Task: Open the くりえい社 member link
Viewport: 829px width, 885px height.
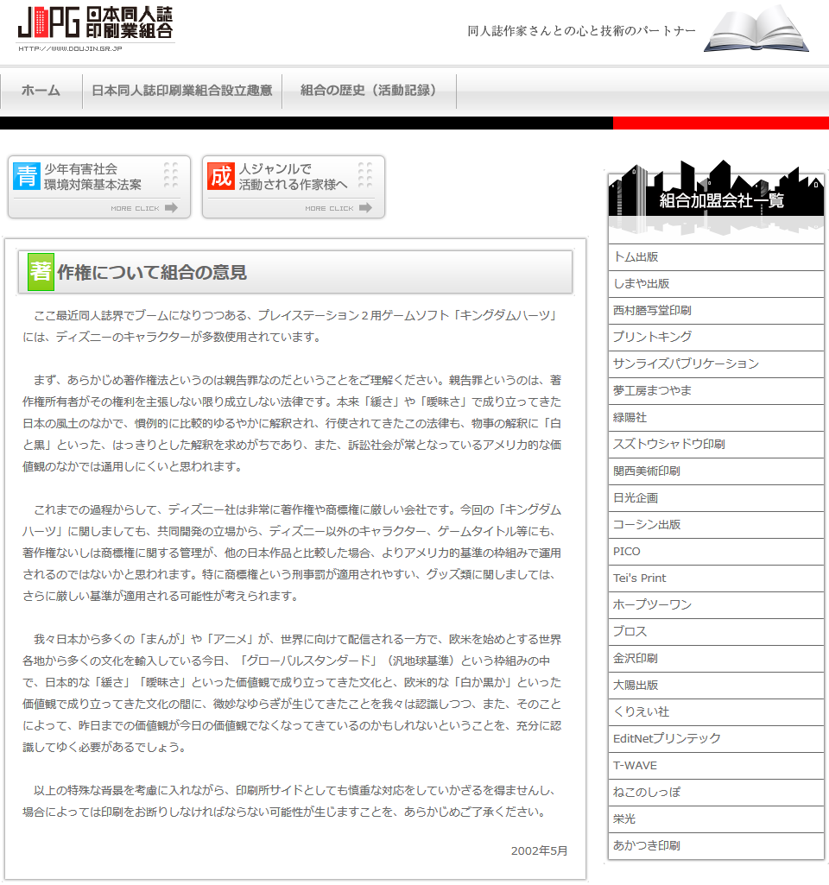Action: pos(716,712)
